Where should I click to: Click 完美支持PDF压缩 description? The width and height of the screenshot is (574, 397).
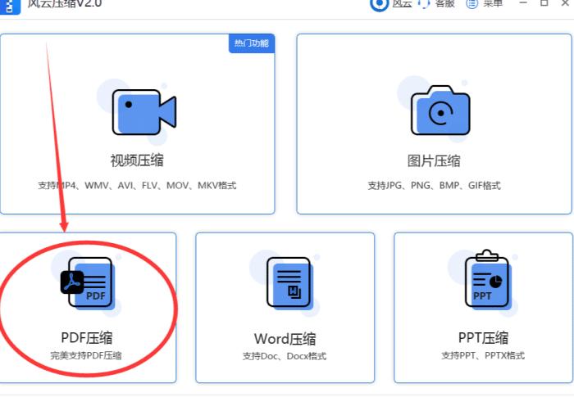coord(86,355)
